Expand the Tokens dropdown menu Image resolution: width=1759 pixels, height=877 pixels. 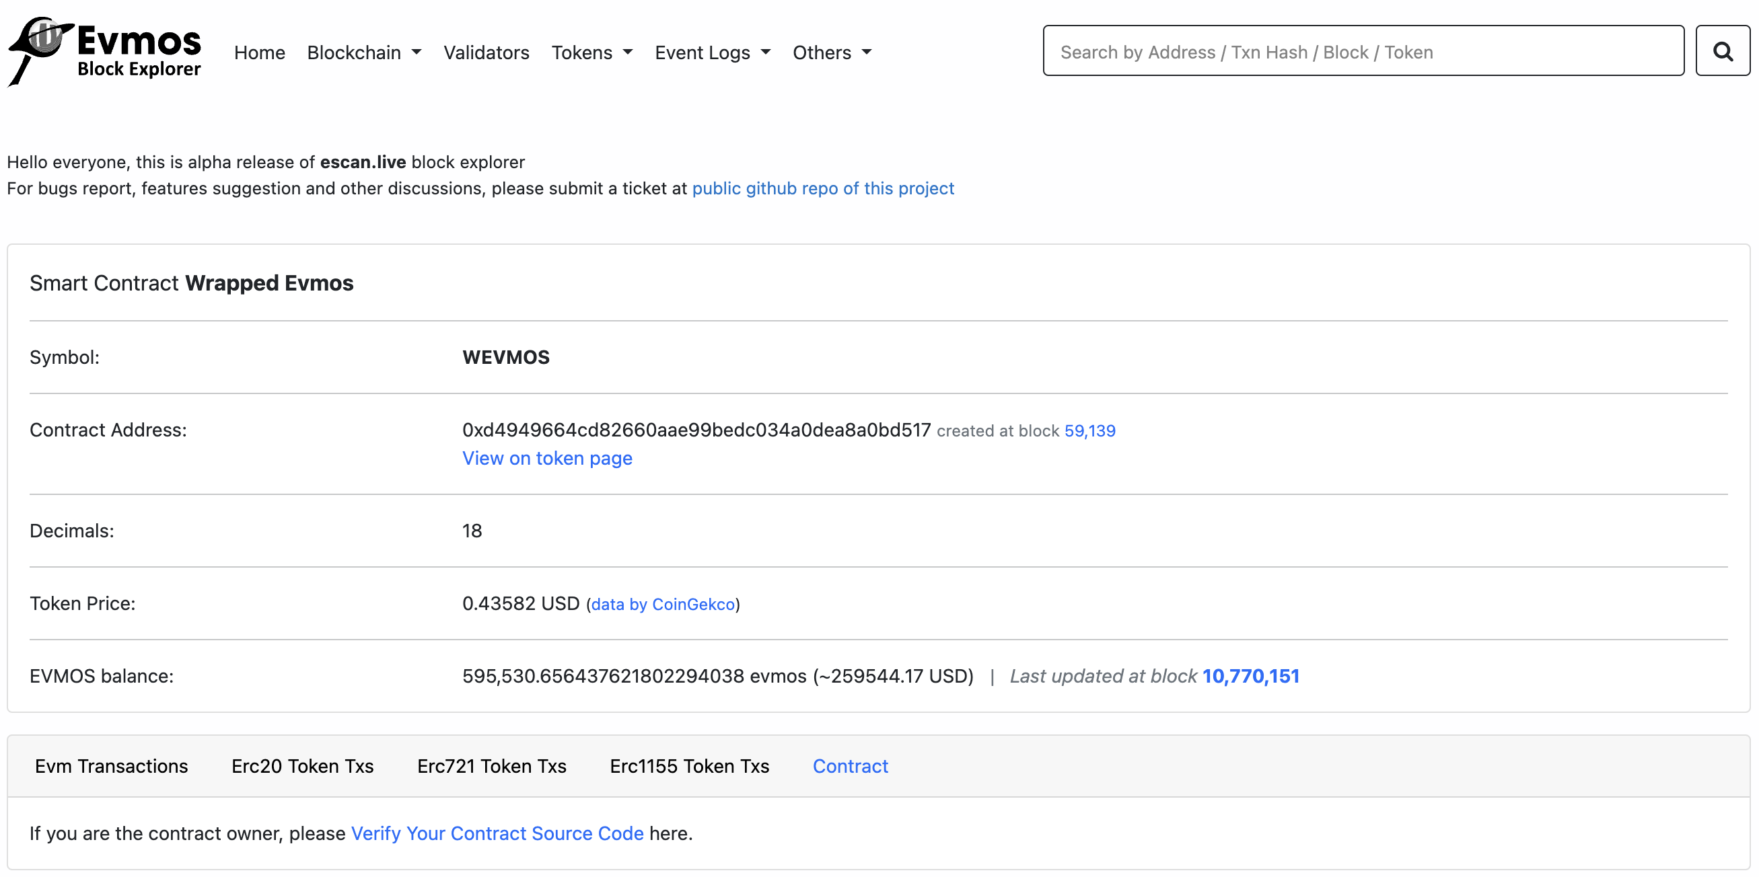[591, 52]
